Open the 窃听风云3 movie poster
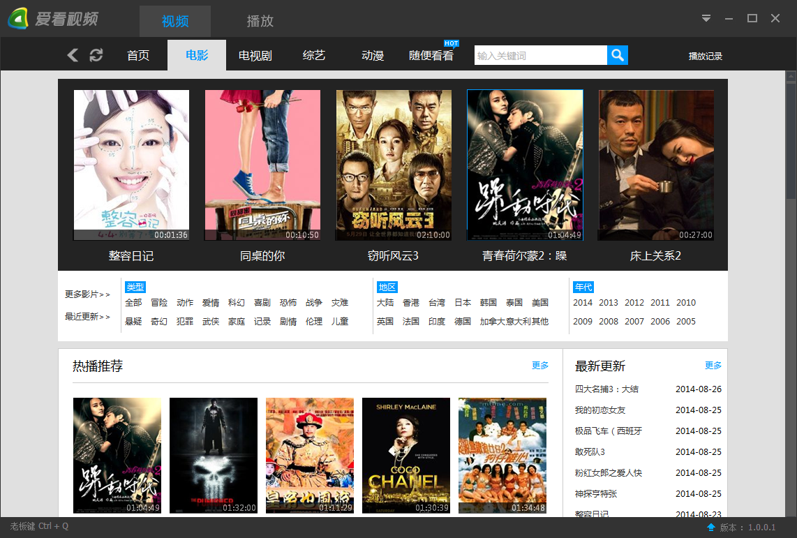The height and width of the screenshot is (538, 797). point(394,165)
